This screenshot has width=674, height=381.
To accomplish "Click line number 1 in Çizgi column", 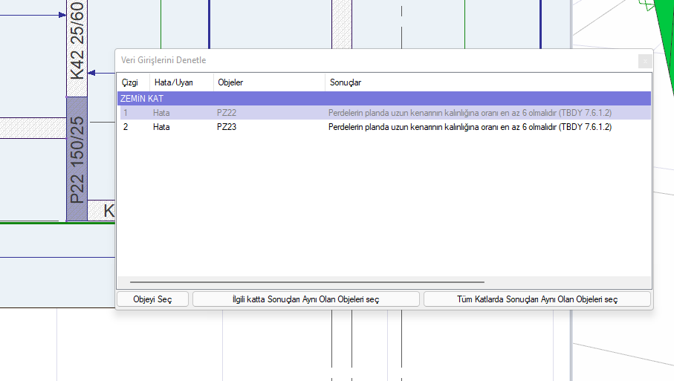I will (126, 113).
